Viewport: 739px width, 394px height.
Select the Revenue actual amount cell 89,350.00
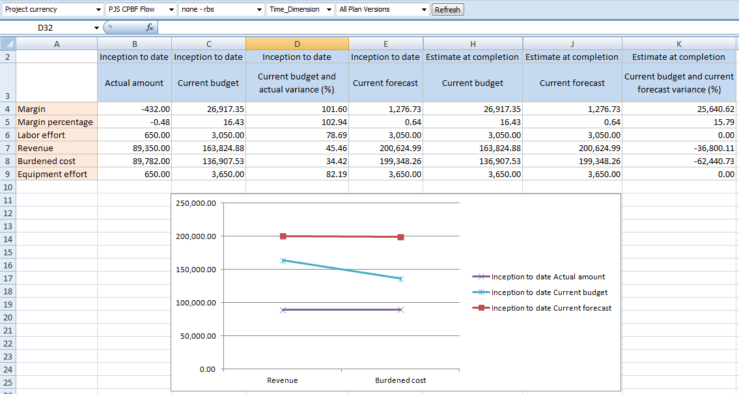point(134,148)
